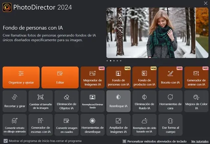Image resolution: width=210 pixels, height=144 pixels.
Task: Open Reemplazo de cielo basado en IA
Action: [144, 125]
